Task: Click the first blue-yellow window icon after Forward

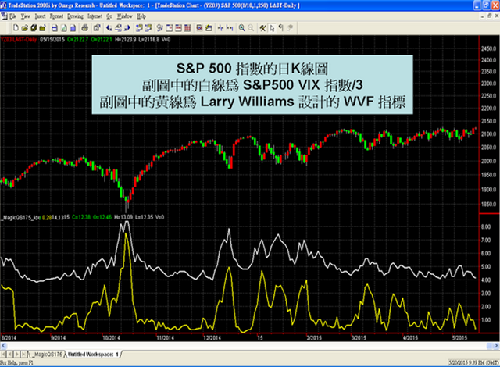Action: [x=139, y=28]
